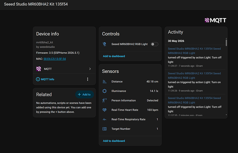Click the Distance sensor icon

pos(105,81)
